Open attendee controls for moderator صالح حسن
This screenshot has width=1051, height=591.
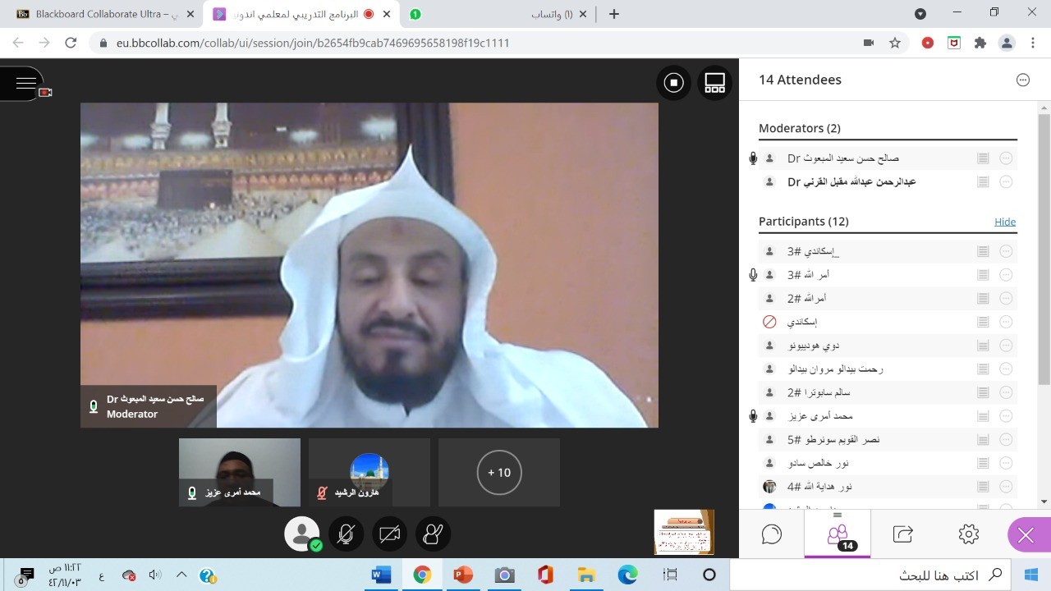[x=1006, y=158]
